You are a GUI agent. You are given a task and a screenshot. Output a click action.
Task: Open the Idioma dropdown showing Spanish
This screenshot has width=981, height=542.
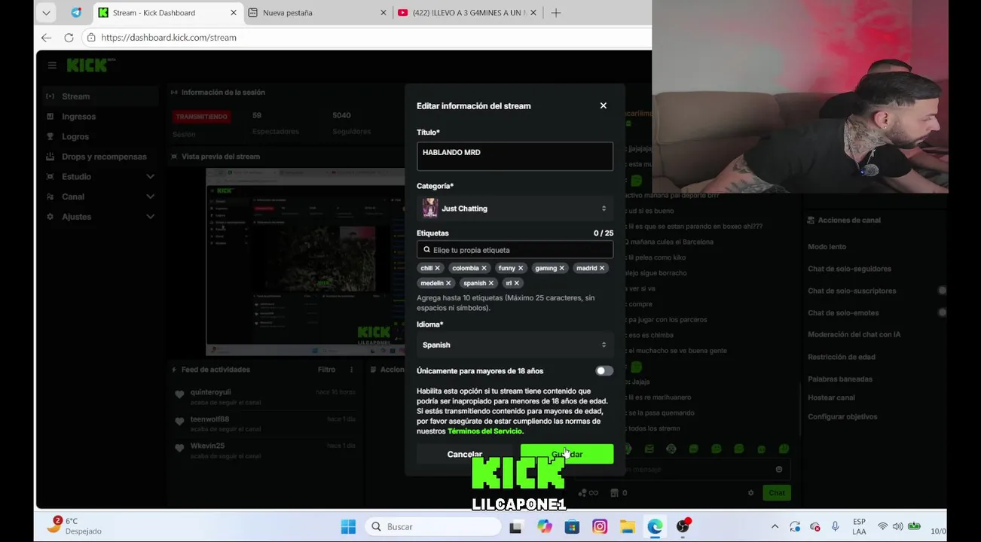515,345
